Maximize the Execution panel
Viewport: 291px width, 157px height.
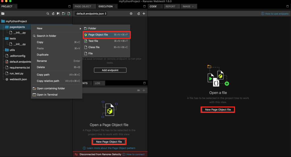[144, 6]
